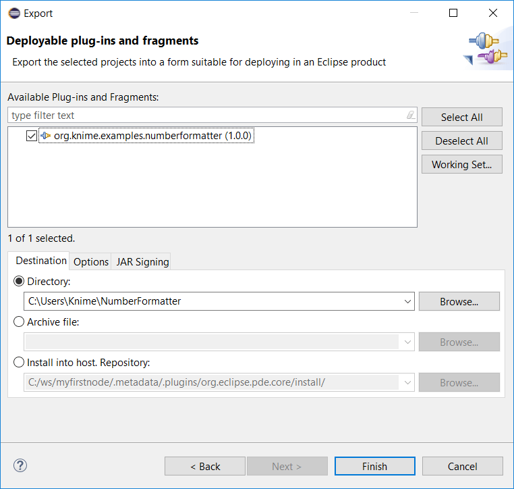The height and width of the screenshot is (489, 514).
Task: Open the Archive file combo dropdown
Action: click(x=407, y=342)
